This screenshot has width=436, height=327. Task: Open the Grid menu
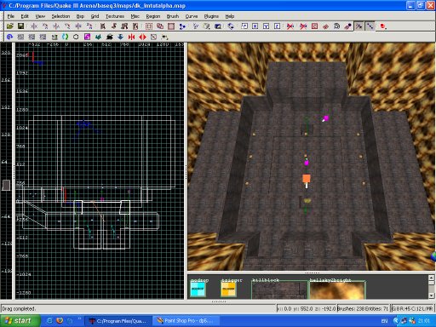point(95,16)
